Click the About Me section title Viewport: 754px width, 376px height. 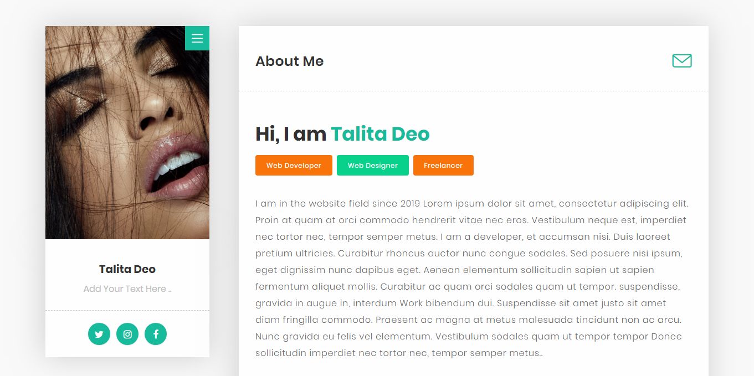point(289,61)
